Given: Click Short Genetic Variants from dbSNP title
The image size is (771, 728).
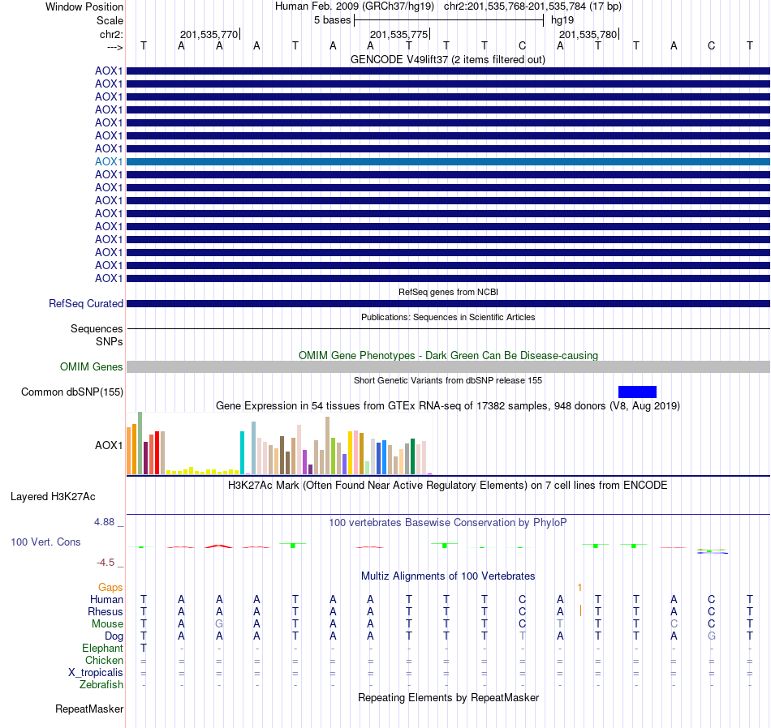Looking at the screenshot, I should coord(447,380).
